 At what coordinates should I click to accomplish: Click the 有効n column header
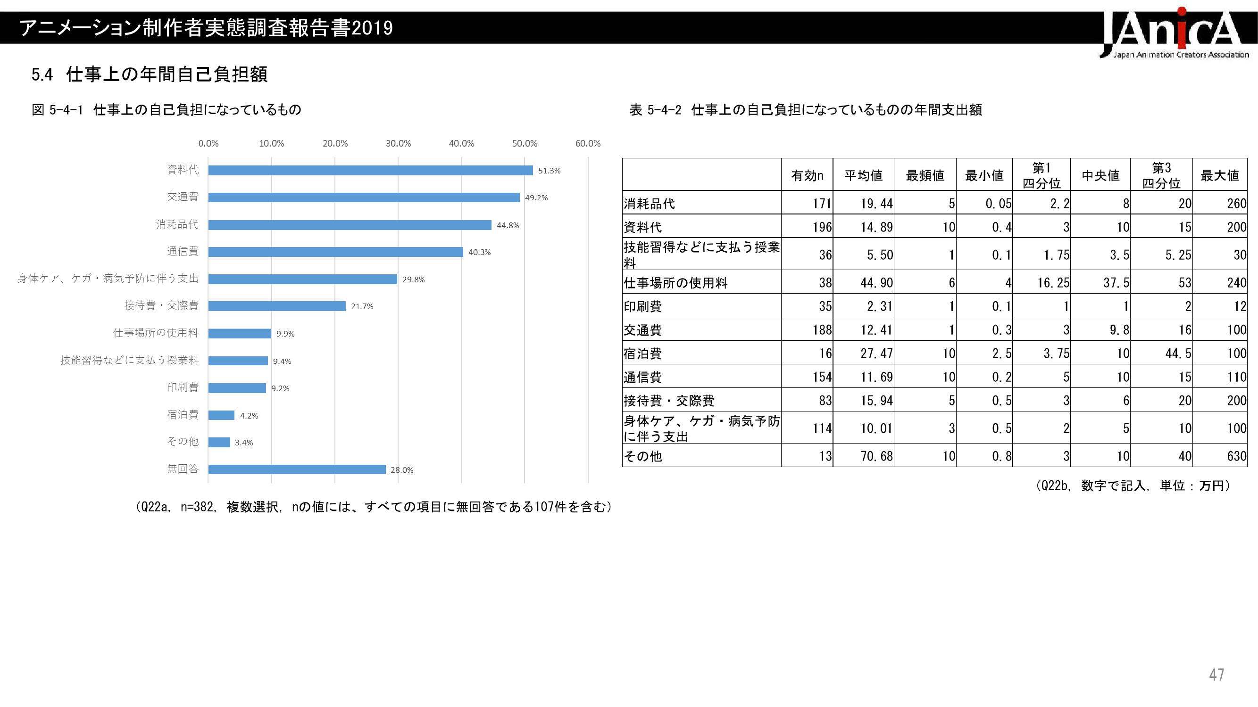pyautogui.click(x=807, y=175)
